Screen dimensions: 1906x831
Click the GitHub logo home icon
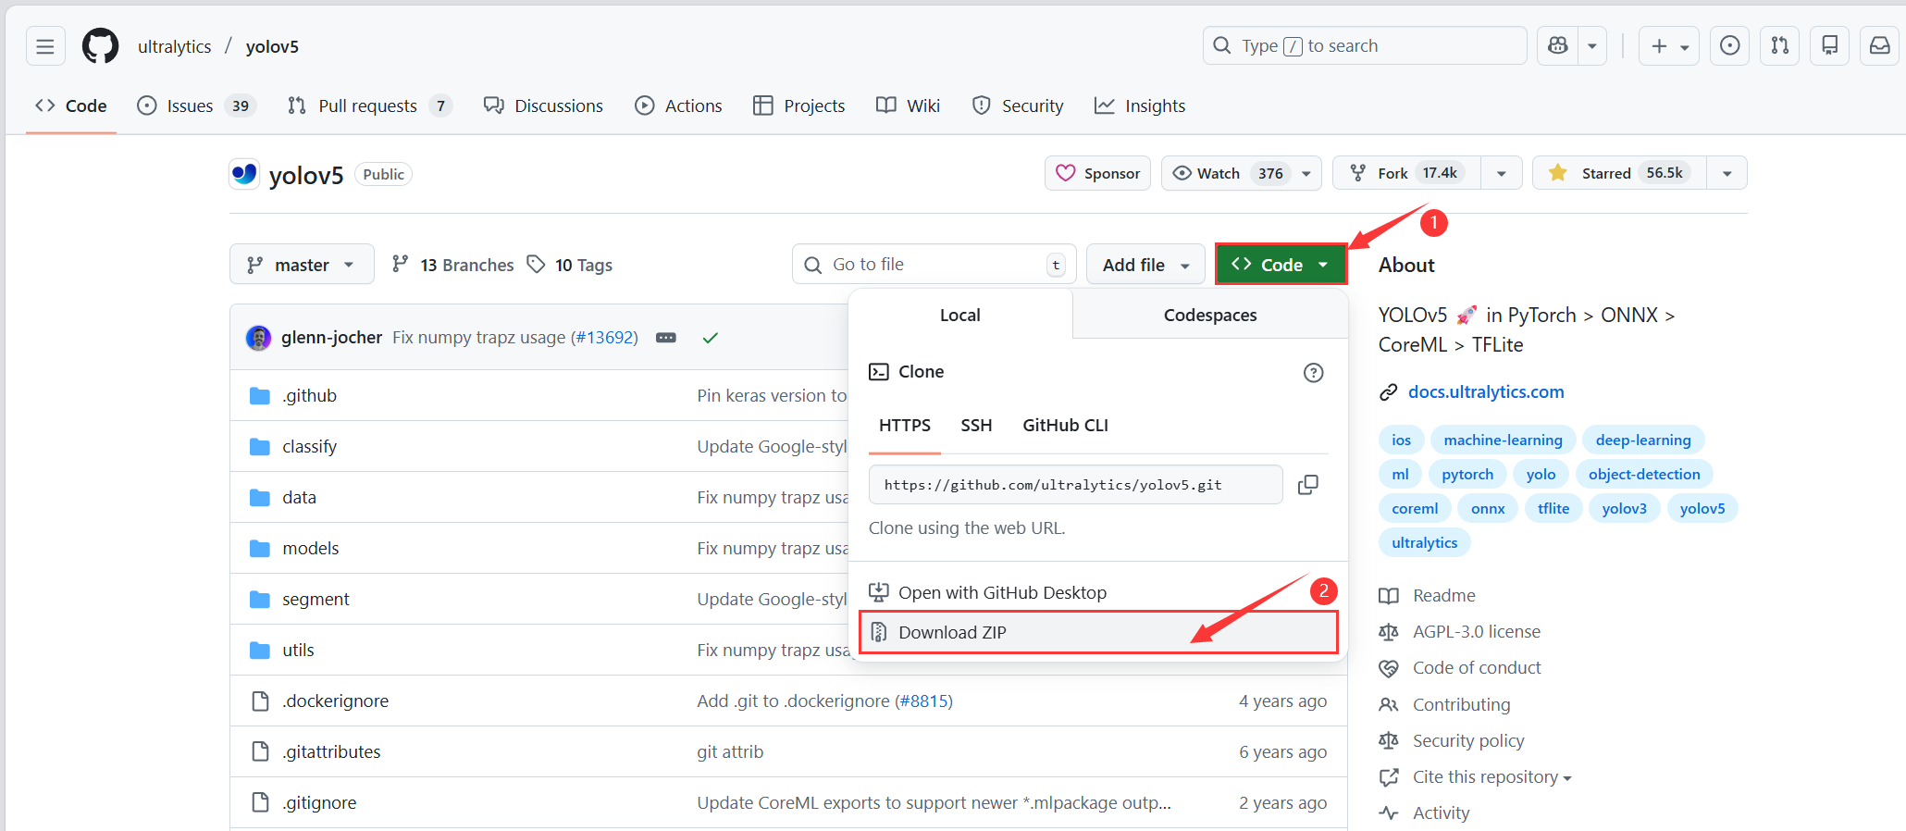pyautogui.click(x=100, y=46)
